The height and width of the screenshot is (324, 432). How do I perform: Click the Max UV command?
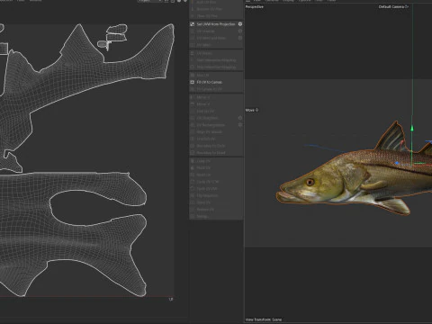coord(200,75)
